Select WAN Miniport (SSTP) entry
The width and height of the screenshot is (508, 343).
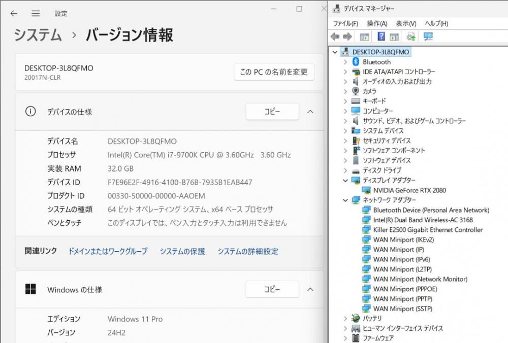(x=403, y=308)
